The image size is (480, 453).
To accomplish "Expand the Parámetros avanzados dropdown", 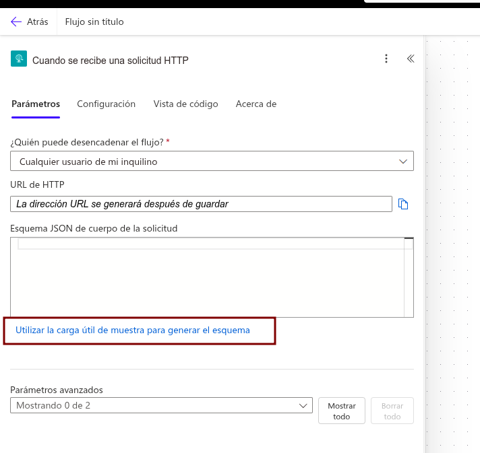I will click(162, 405).
